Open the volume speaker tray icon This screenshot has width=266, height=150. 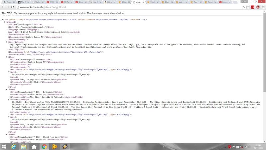pyautogui.click(x=249, y=147)
